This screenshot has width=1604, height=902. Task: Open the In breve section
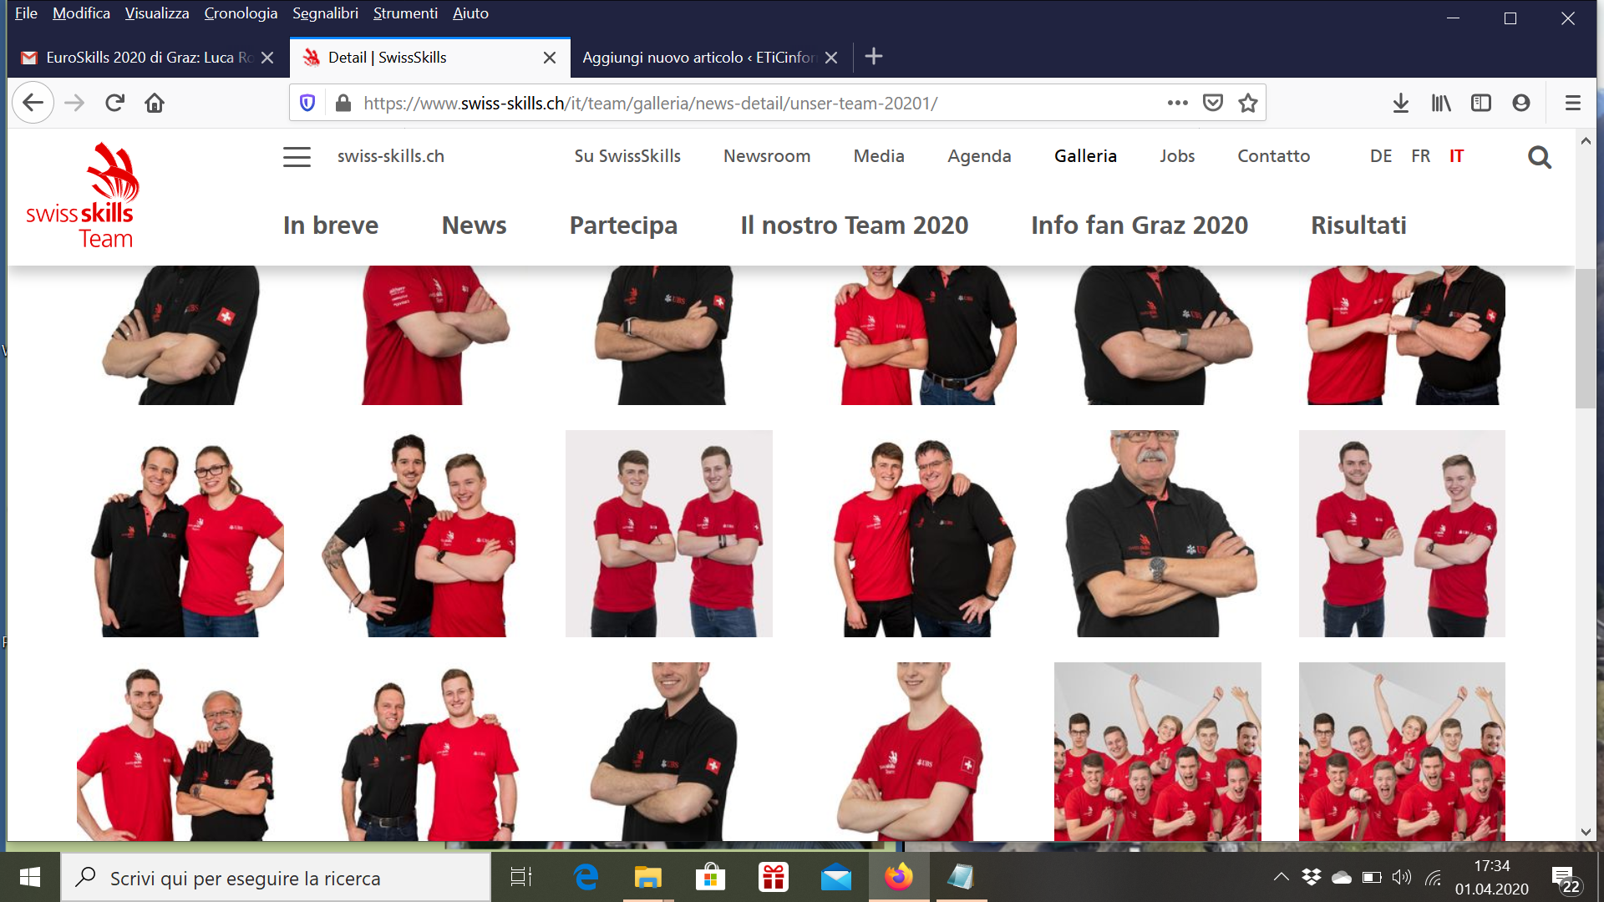331,225
